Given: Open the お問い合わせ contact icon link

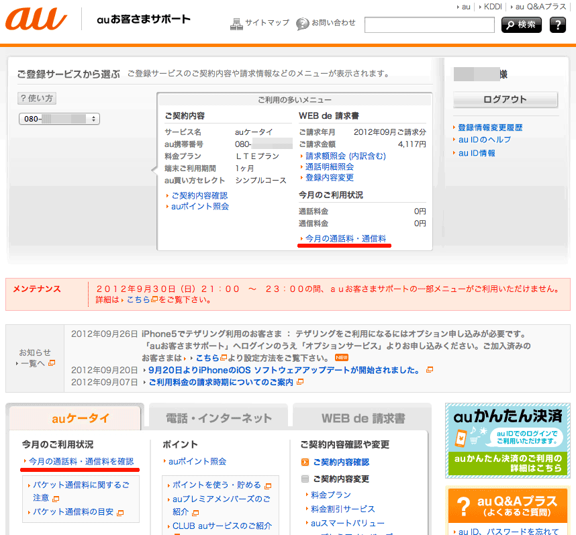Looking at the screenshot, I should coord(326,23).
